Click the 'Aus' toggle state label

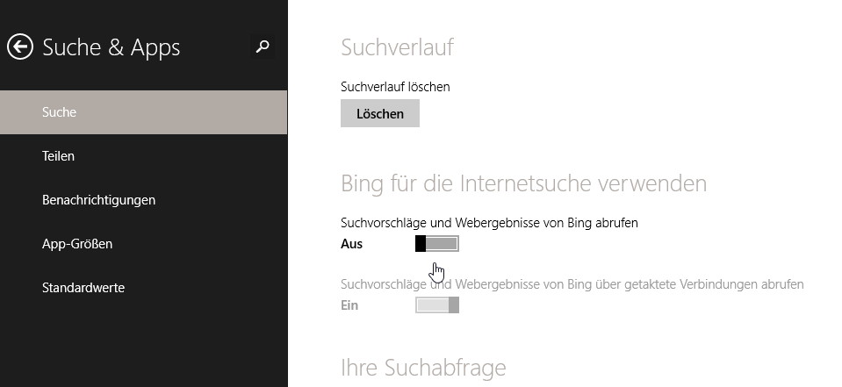point(352,244)
